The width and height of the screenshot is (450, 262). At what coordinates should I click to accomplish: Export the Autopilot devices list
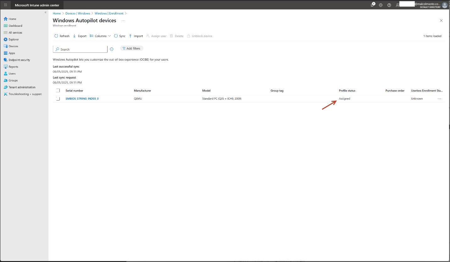coord(80,36)
